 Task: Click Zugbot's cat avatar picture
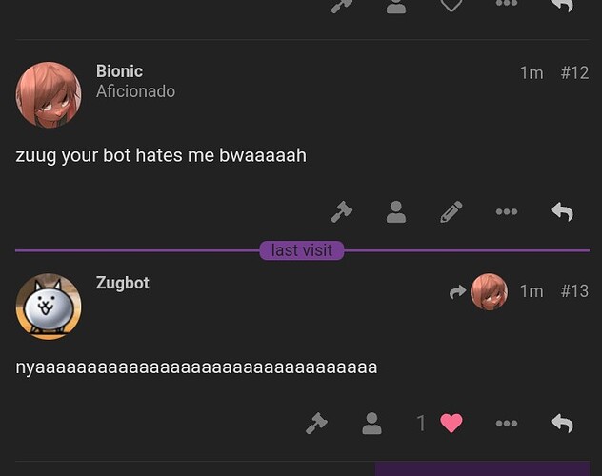tap(49, 307)
